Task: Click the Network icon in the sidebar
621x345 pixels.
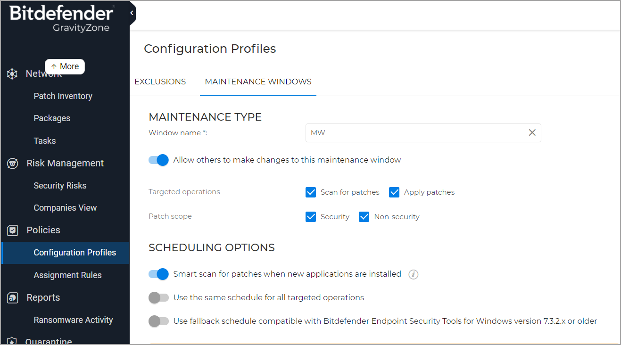Action: tap(12, 74)
